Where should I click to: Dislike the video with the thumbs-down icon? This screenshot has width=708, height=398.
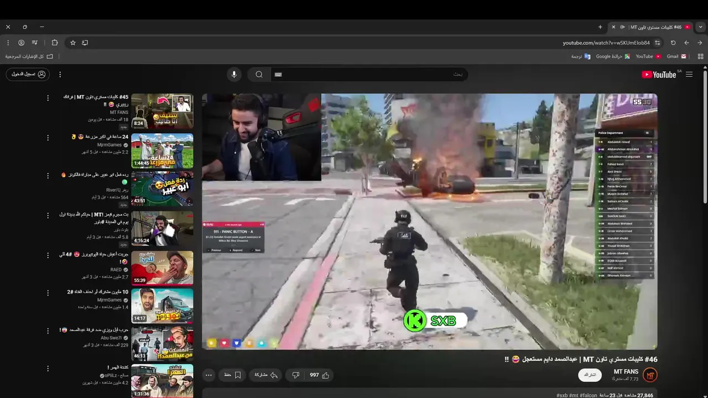point(295,375)
